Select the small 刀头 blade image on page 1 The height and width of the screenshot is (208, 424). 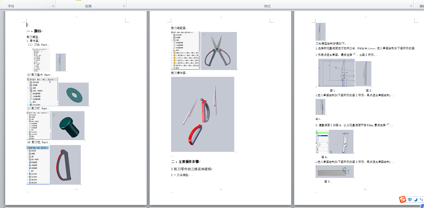click(61, 62)
